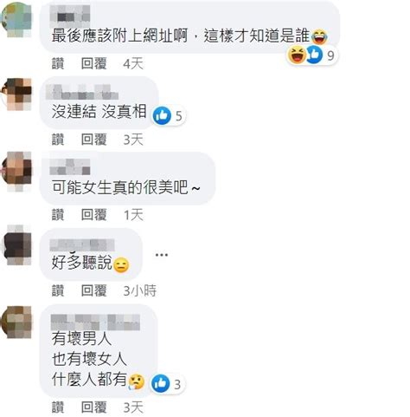Click the avatar beside 有壞男人 comment

[x=16, y=323]
